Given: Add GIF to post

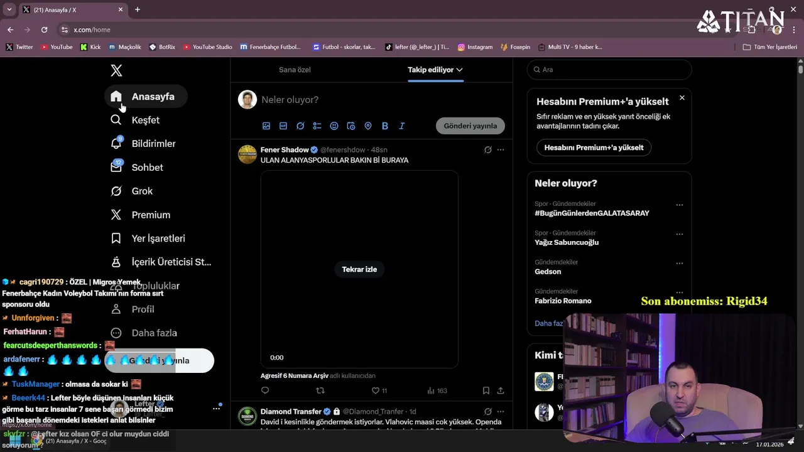Looking at the screenshot, I should (x=283, y=126).
